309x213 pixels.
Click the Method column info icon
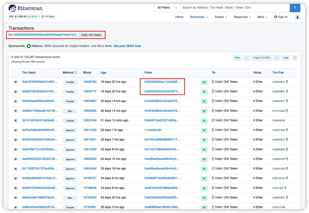pos(76,73)
